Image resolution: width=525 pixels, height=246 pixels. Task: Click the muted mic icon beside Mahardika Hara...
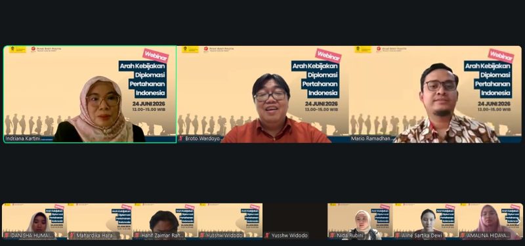pos(72,236)
